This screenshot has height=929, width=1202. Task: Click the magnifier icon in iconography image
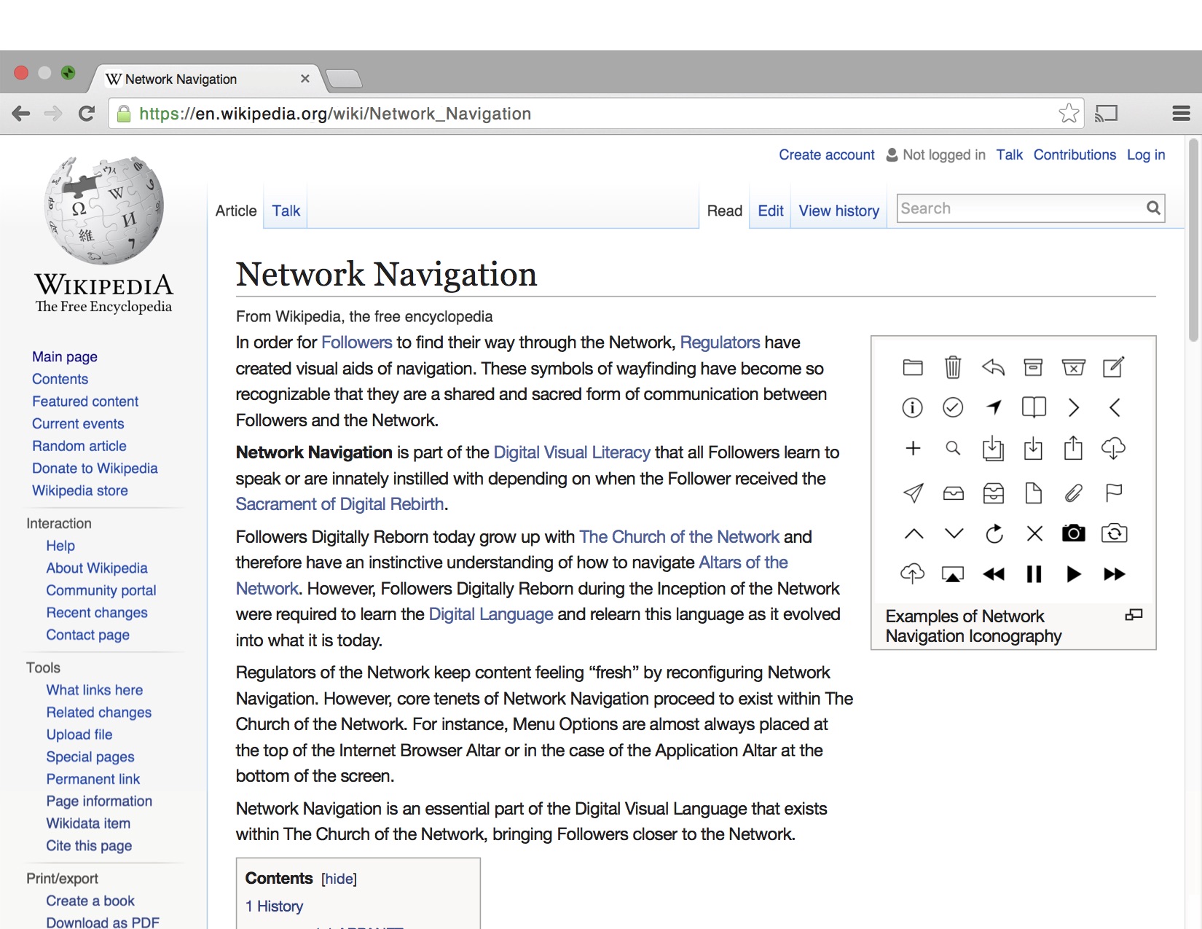[953, 448]
